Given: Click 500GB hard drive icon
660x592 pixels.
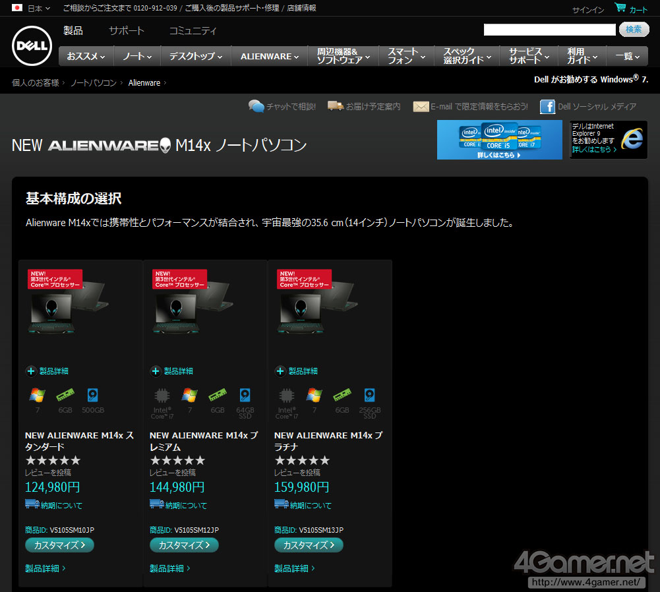Looking at the screenshot, I should point(92,395).
